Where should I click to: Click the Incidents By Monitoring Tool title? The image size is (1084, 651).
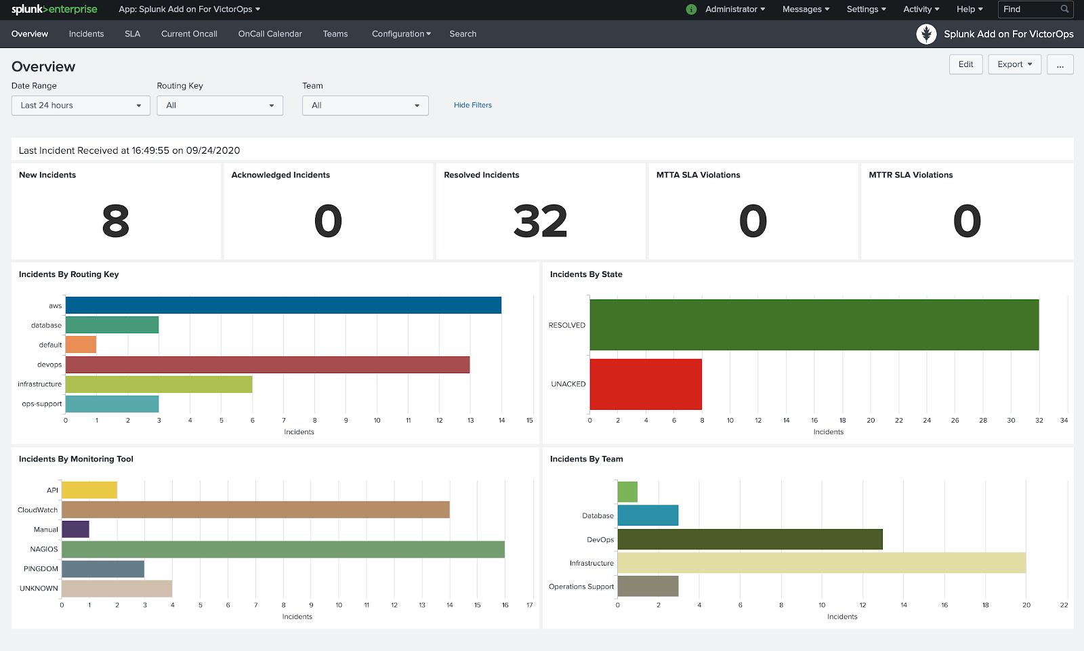76,459
